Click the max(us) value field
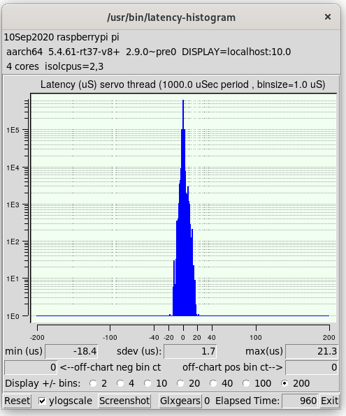The image size is (346, 416). pos(312,352)
